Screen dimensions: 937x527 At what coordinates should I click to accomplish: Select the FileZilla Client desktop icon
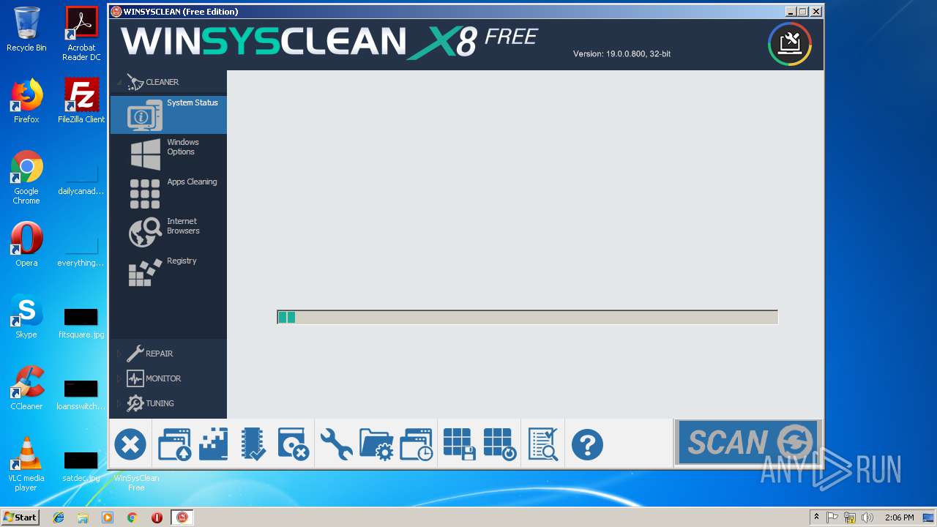click(81, 101)
